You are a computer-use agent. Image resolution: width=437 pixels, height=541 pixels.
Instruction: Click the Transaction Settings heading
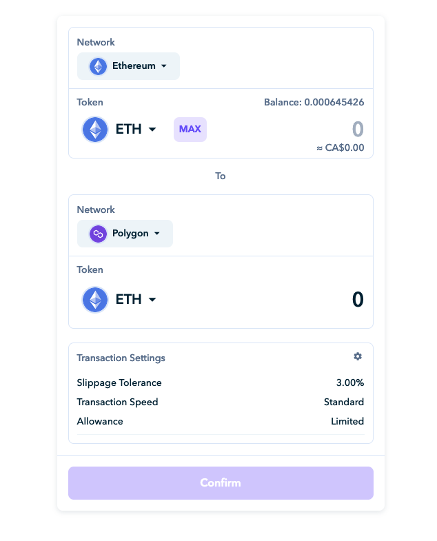[121, 358]
